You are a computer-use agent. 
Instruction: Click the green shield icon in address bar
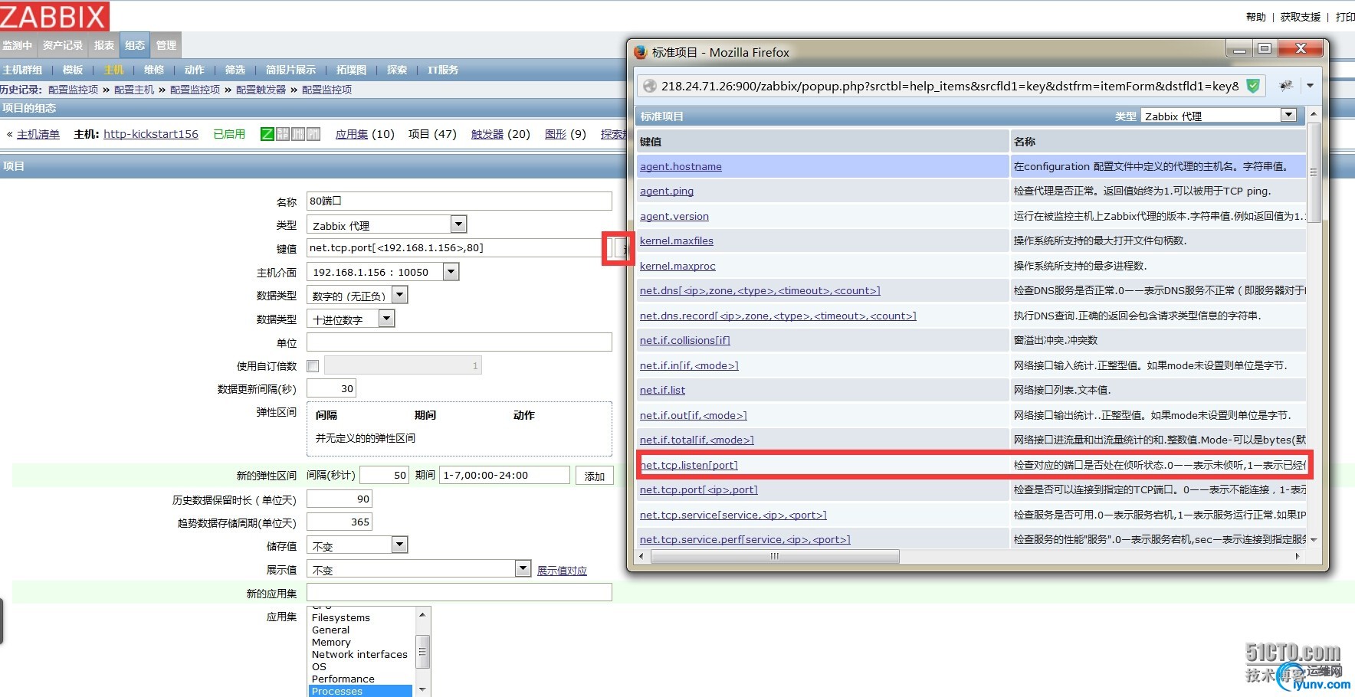(x=1253, y=86)
